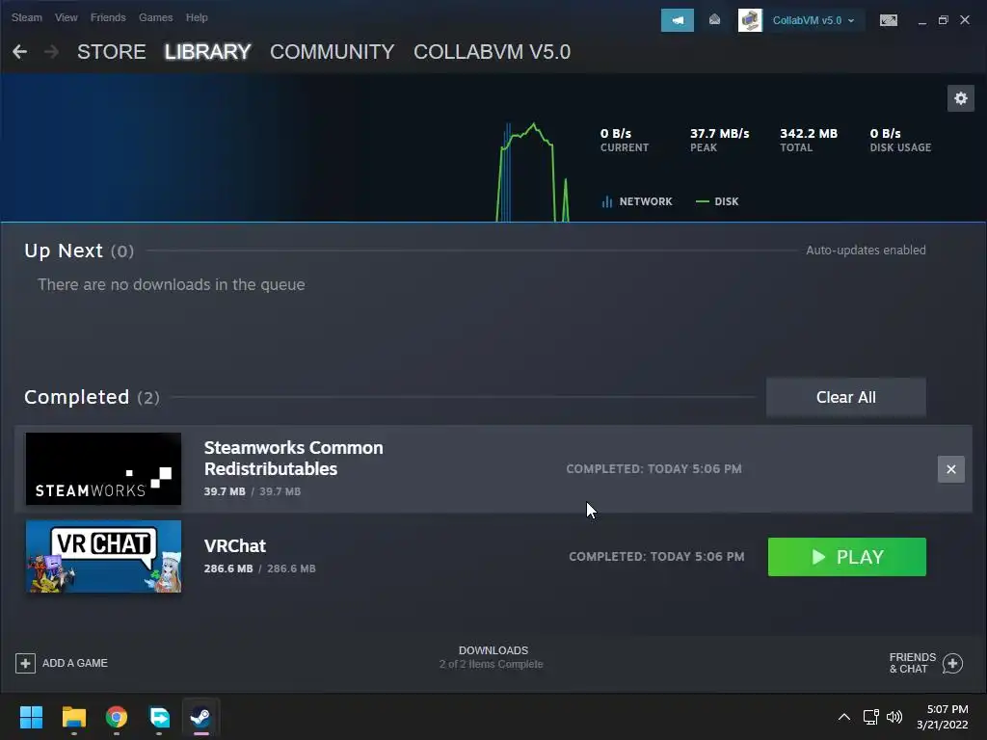Open DOWNLOADS status at bottom
987x740 pixels.
493,657
